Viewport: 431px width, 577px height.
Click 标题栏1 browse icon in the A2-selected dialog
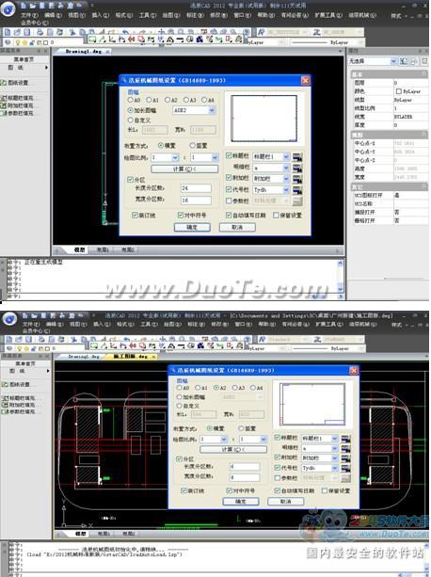[x=345, y=439]
